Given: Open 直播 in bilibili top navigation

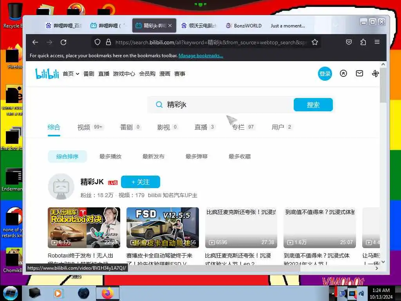Looking at the screenshot, I should tap(104, 74).
